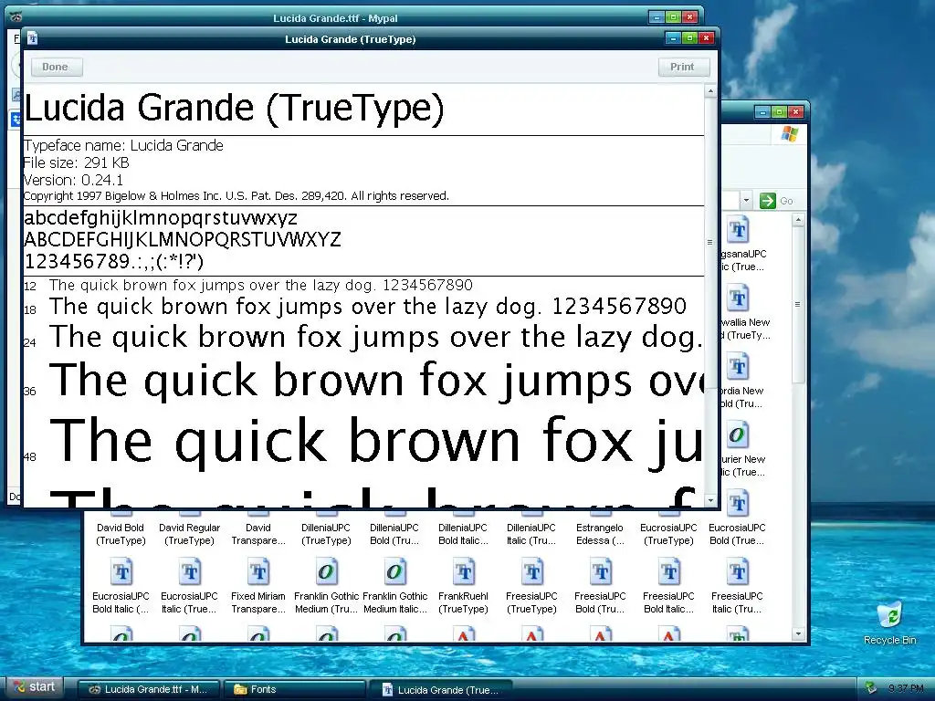
Task: Click the Windows logo in Fonts window
Action: [x=790, y=134]
